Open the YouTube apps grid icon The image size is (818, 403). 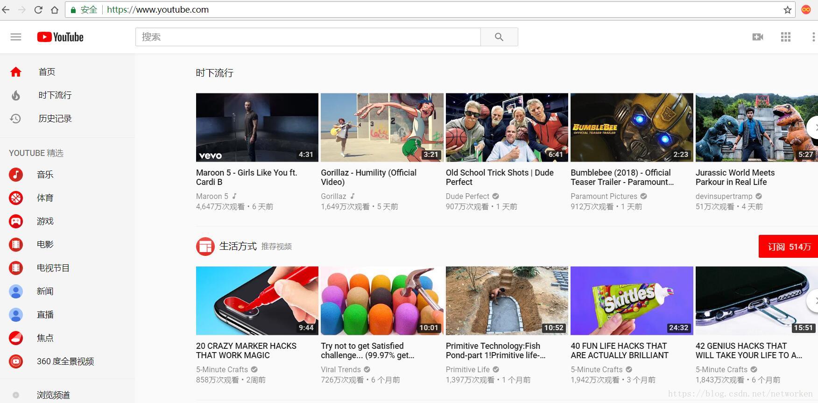tap(786, 37)
